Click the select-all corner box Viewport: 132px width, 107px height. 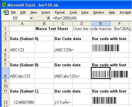(6, 24)
